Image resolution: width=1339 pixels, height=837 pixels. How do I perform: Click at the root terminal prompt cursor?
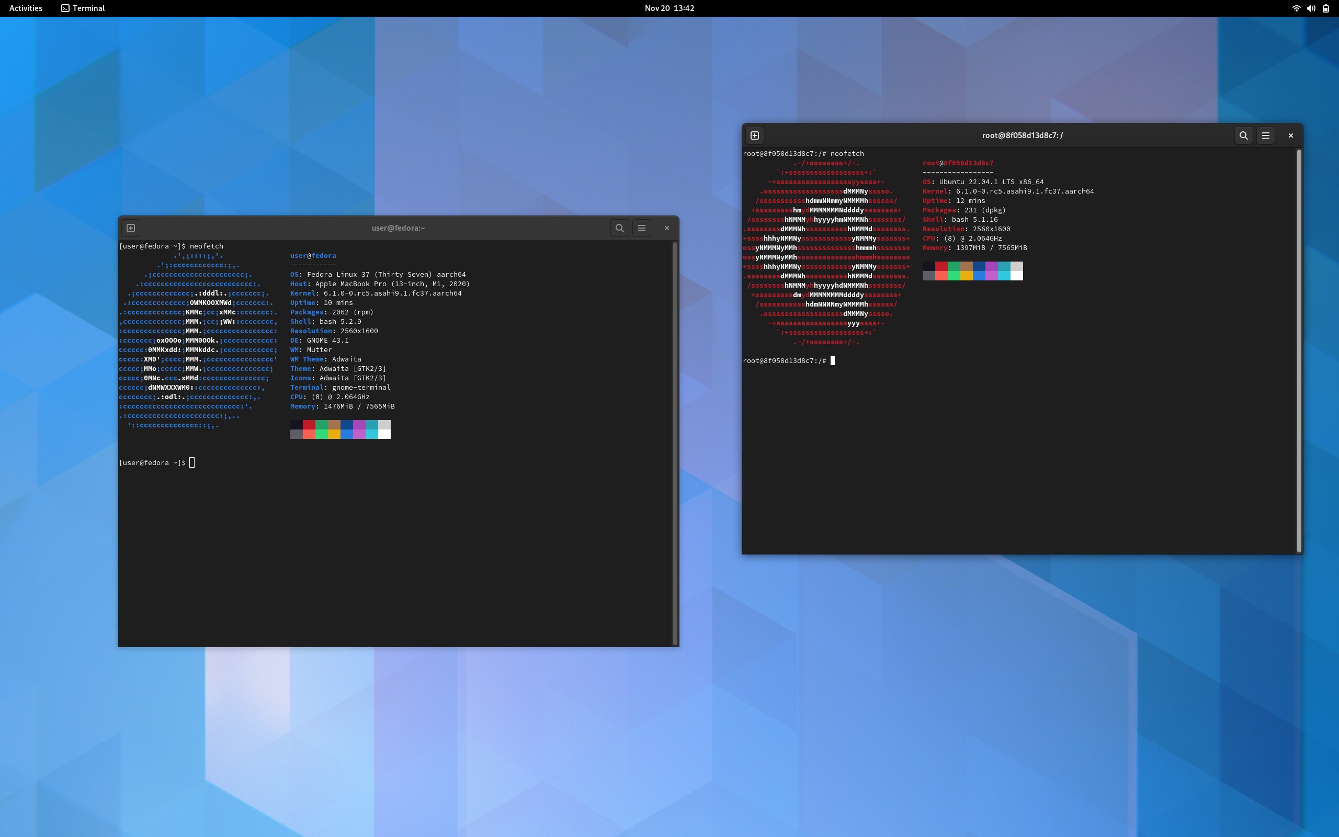(x=833, y=361)
